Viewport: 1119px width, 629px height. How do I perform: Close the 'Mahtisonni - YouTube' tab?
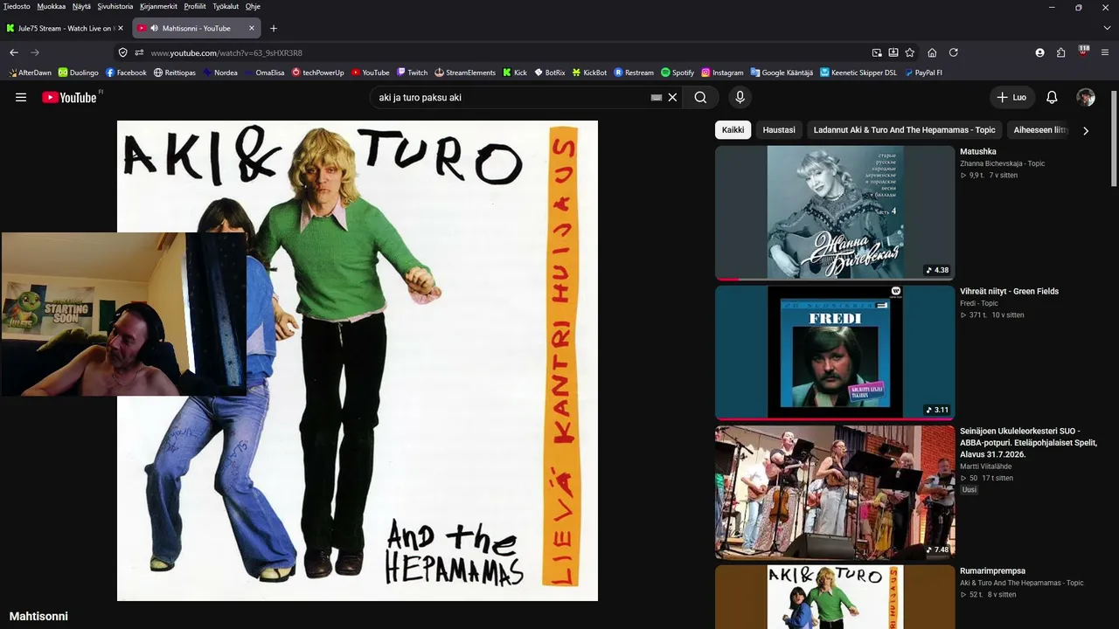click(x=252, y=28)
